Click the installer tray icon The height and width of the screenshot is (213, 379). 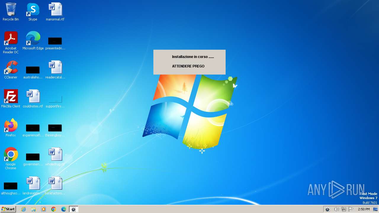pos(327,209)
